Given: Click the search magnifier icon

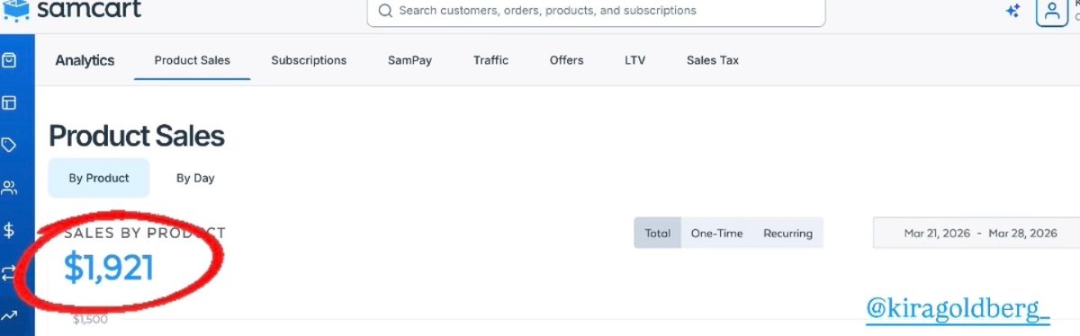Looking at the screenshot, I should 385,11.
